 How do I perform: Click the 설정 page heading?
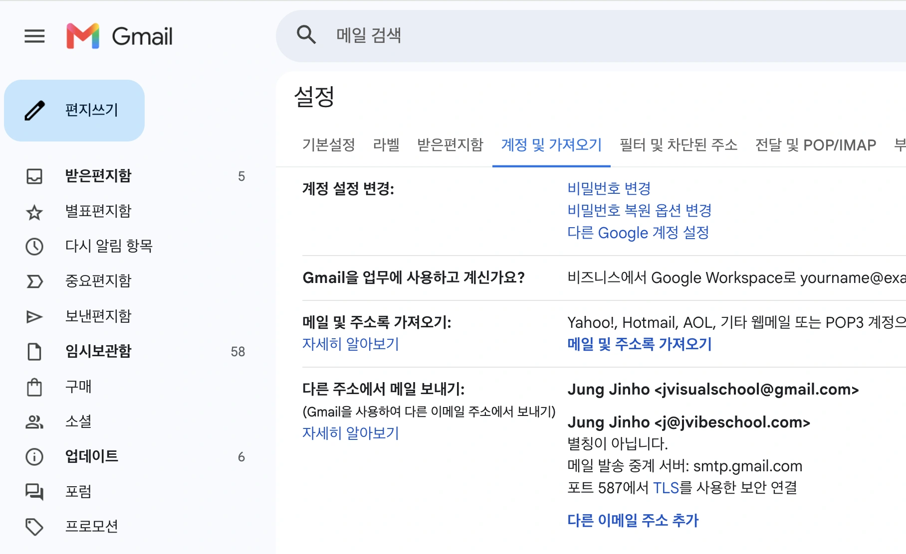click(x=314, y=97)
